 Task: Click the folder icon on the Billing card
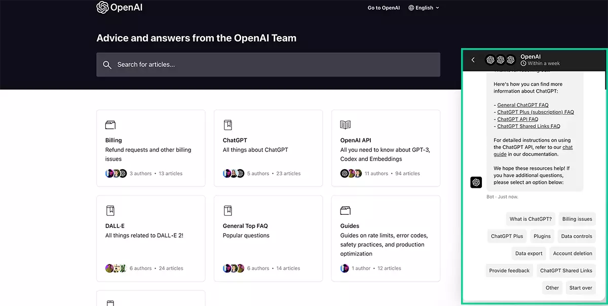110,125
